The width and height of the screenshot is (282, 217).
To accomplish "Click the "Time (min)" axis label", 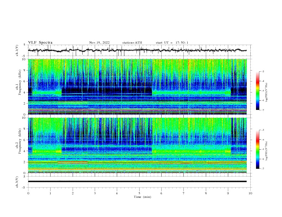I will point(142,197).
